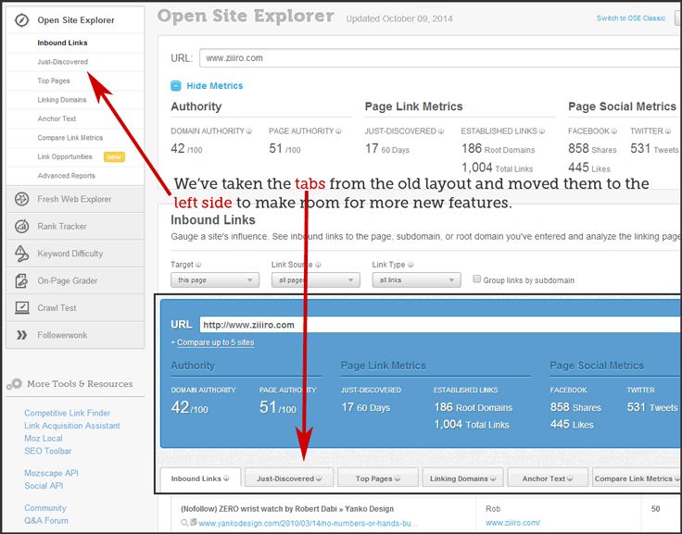The image size is (682, 534).
Task: Collapse metrics with the Hide Metrics minus icon
Action: tap(176, 86)
